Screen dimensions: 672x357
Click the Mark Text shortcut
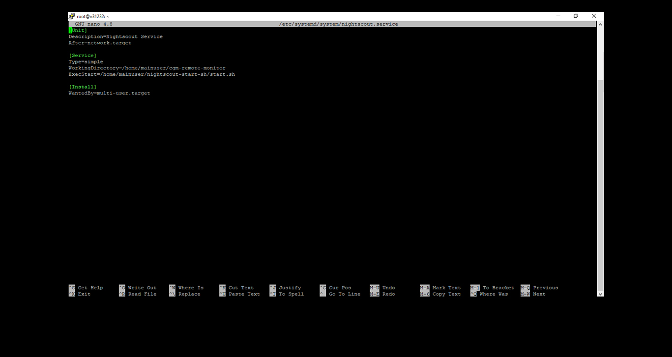(440, 288)
